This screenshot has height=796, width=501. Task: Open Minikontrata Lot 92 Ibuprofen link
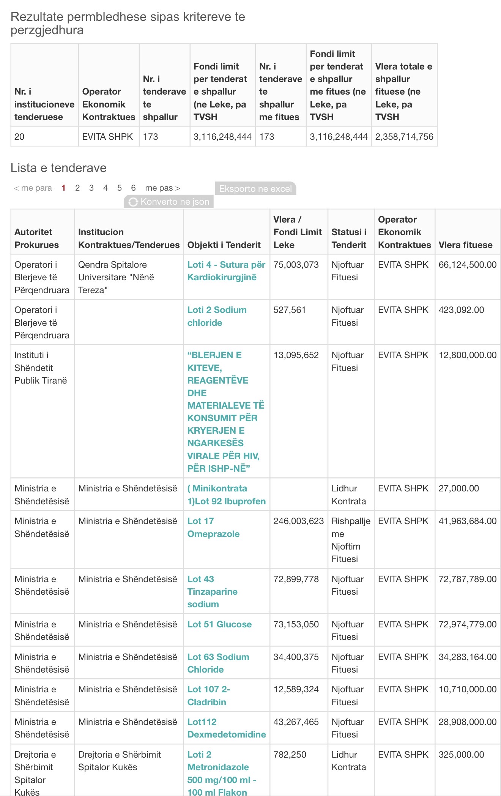pos(226,495)
